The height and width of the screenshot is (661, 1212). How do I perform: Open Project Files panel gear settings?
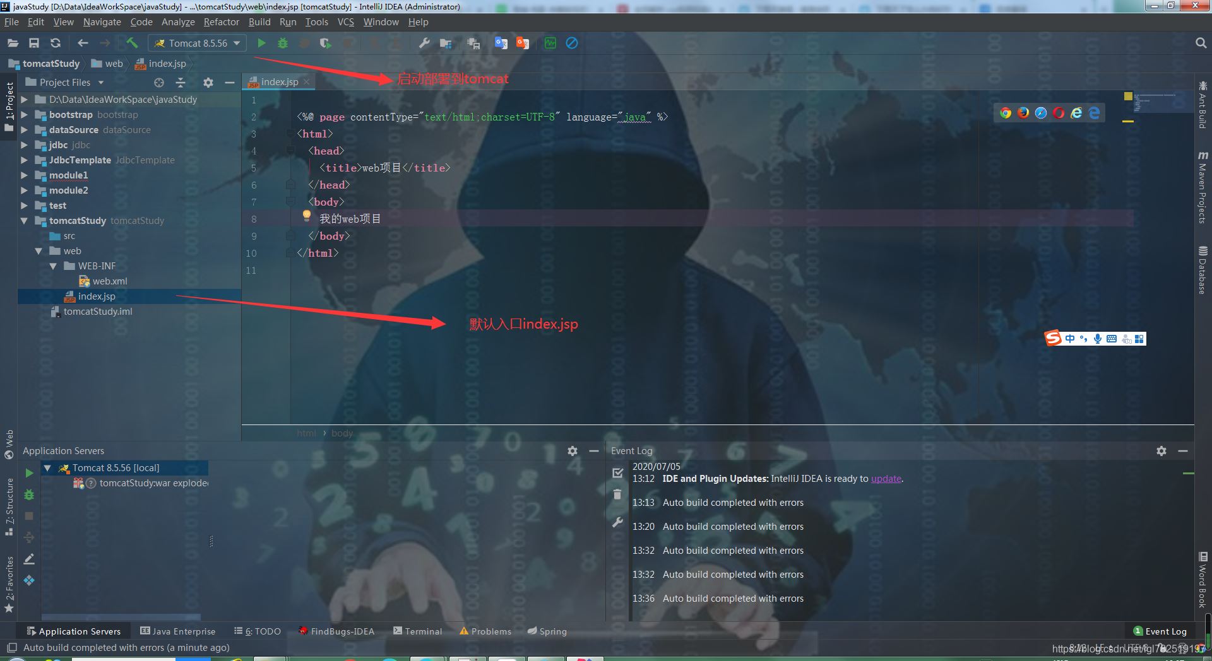208,83
